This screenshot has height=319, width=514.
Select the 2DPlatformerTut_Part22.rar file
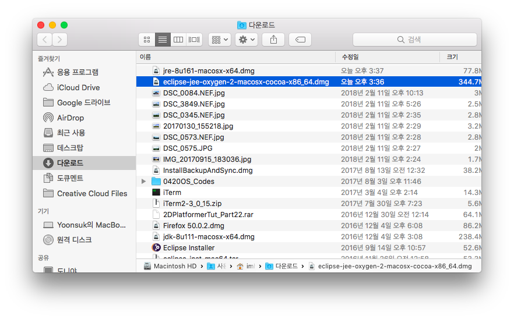pos(309,215)
